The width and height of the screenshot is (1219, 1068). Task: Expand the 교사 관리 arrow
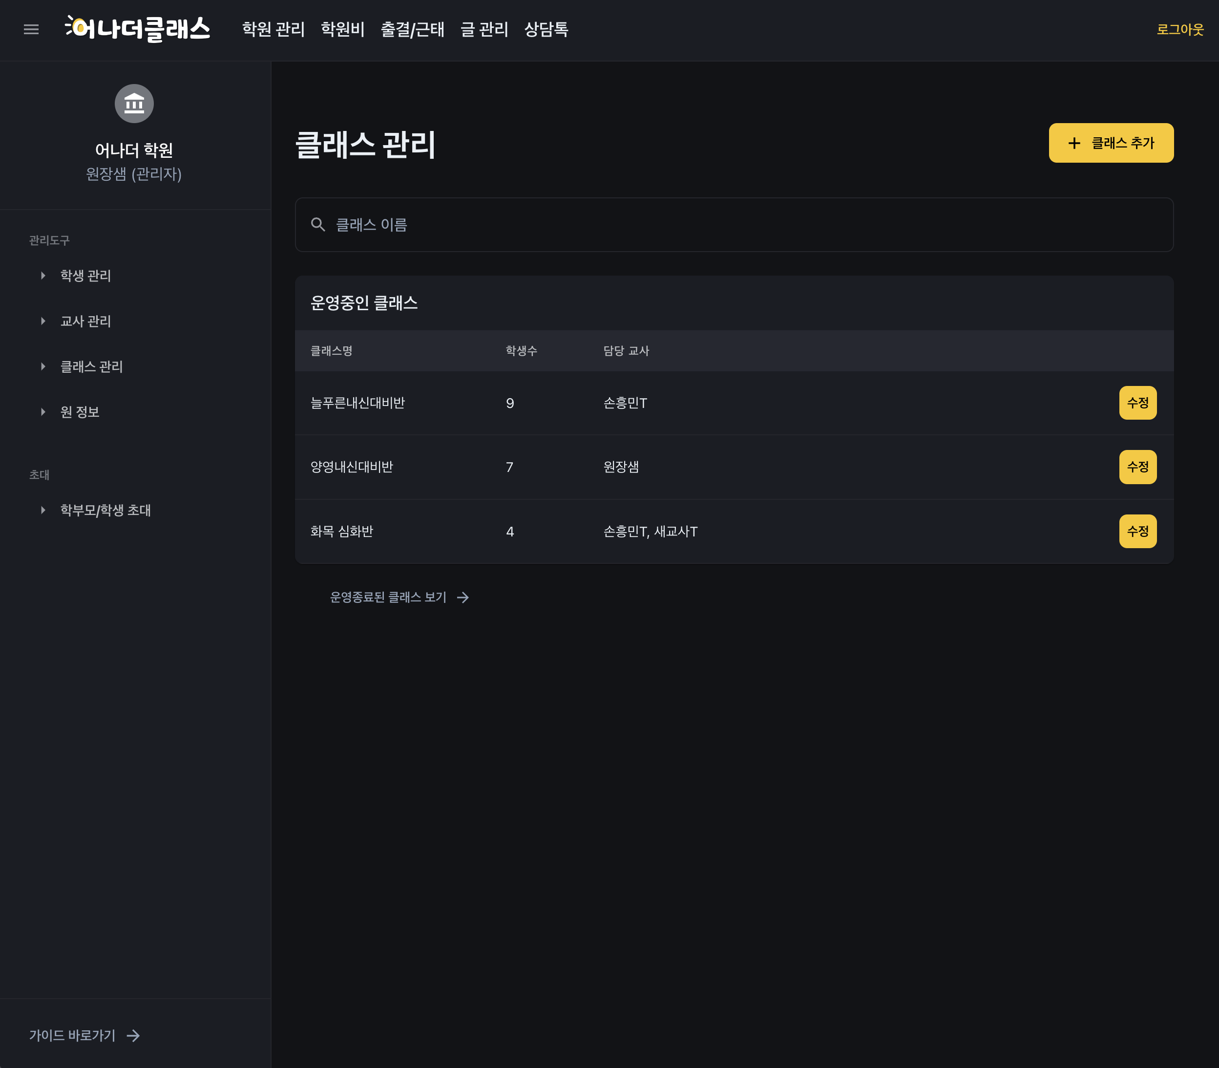[43, 321]
